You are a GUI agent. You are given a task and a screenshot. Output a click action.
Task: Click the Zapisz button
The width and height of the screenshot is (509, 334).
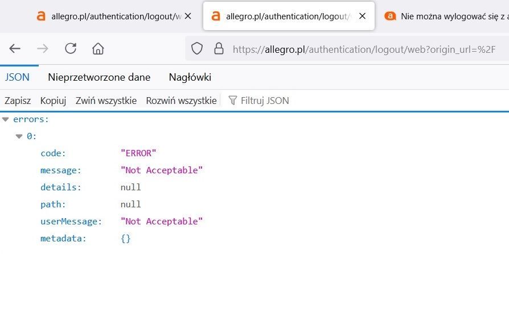tap(18, 101)
